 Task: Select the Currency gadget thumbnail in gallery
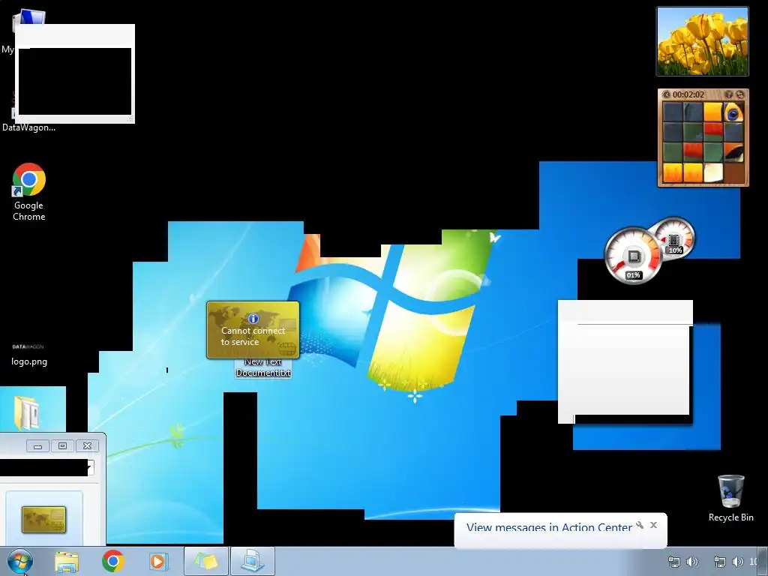coord(44,520)
